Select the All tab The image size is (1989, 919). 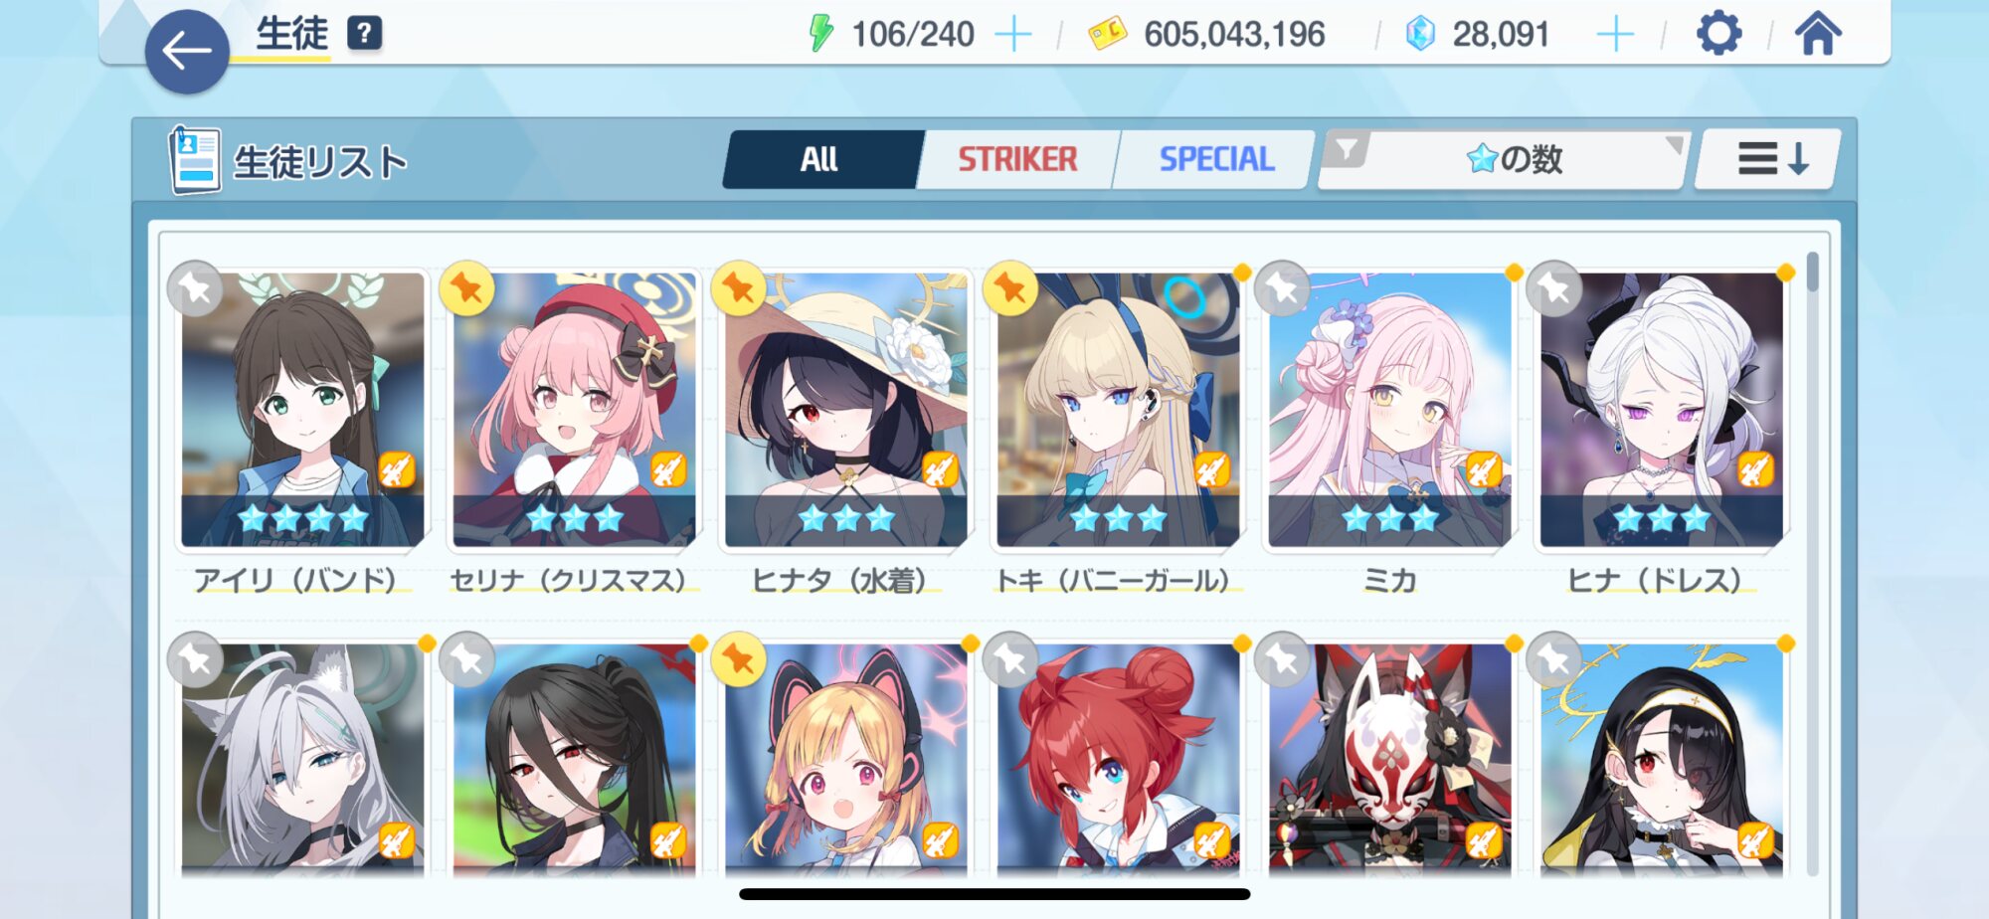coord(819,159)
